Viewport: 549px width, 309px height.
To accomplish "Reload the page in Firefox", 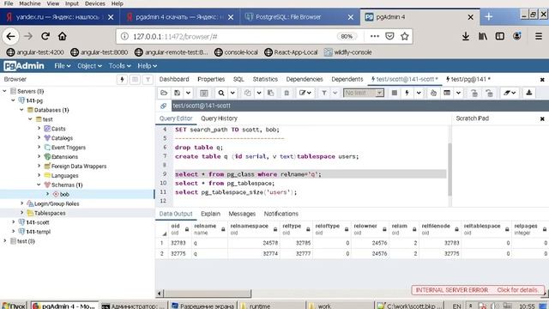I will pos(45,36).
